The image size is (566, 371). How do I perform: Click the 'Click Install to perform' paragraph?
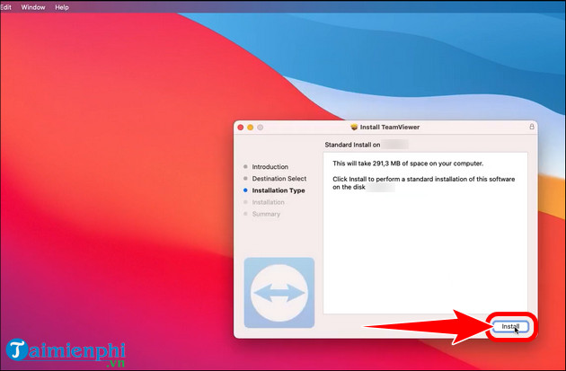click(424, 183)
